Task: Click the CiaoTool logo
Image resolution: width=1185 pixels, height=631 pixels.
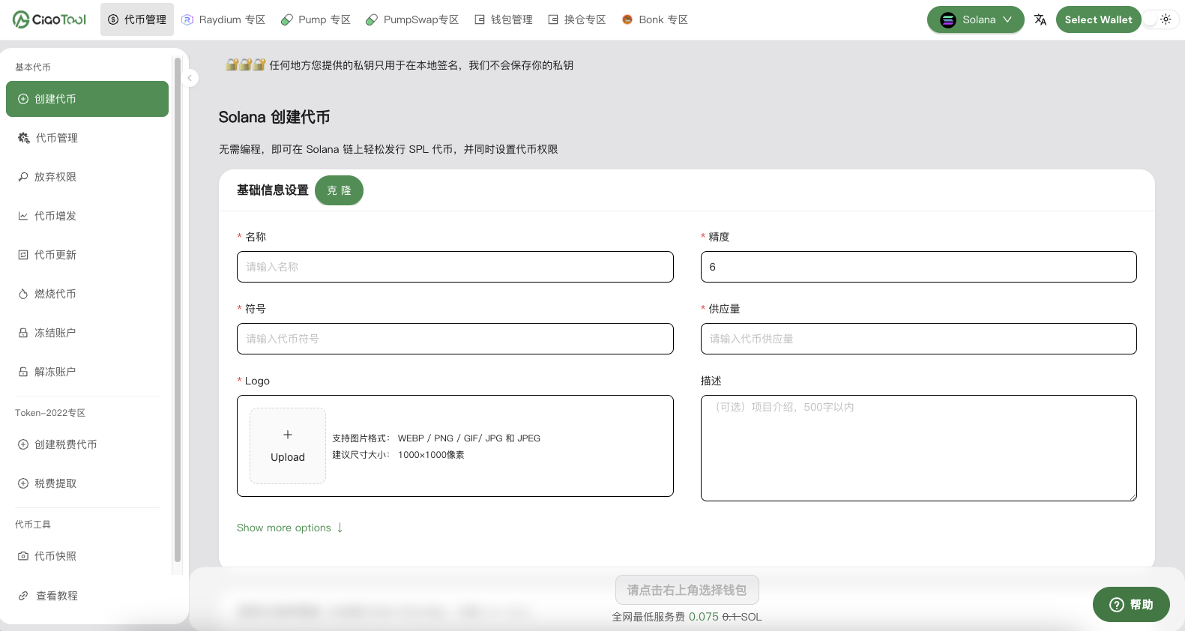Action: coord(49,19)
